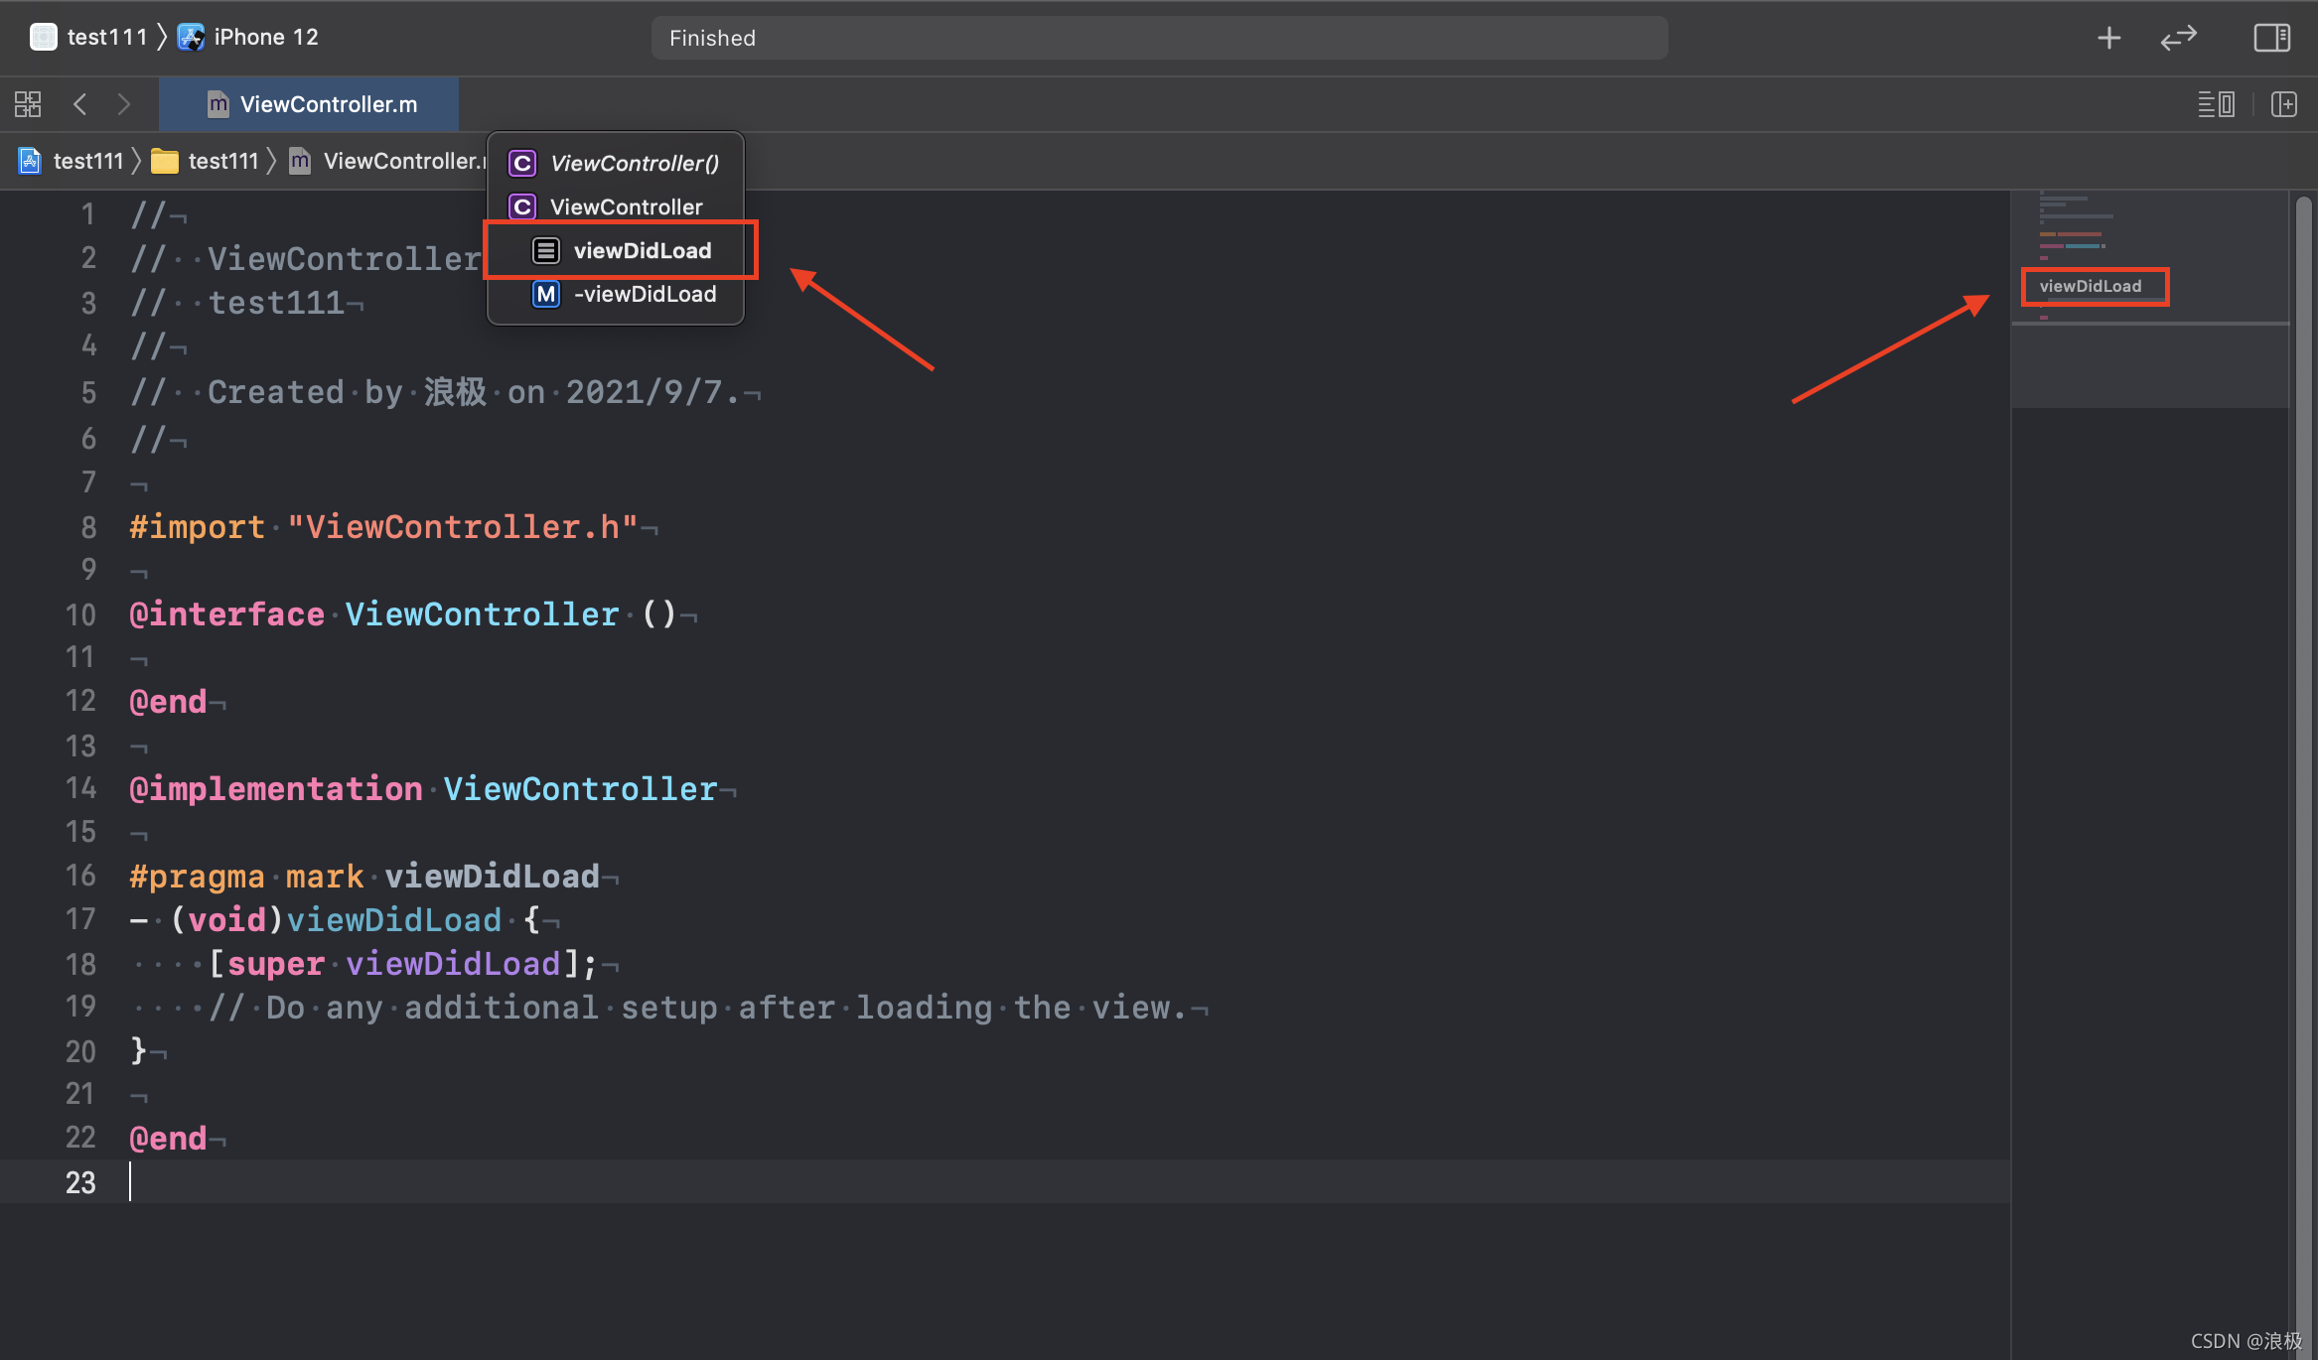The image size is (2318, 1360).
Task: Click the related items grid icon
Action: click(28, 104)
